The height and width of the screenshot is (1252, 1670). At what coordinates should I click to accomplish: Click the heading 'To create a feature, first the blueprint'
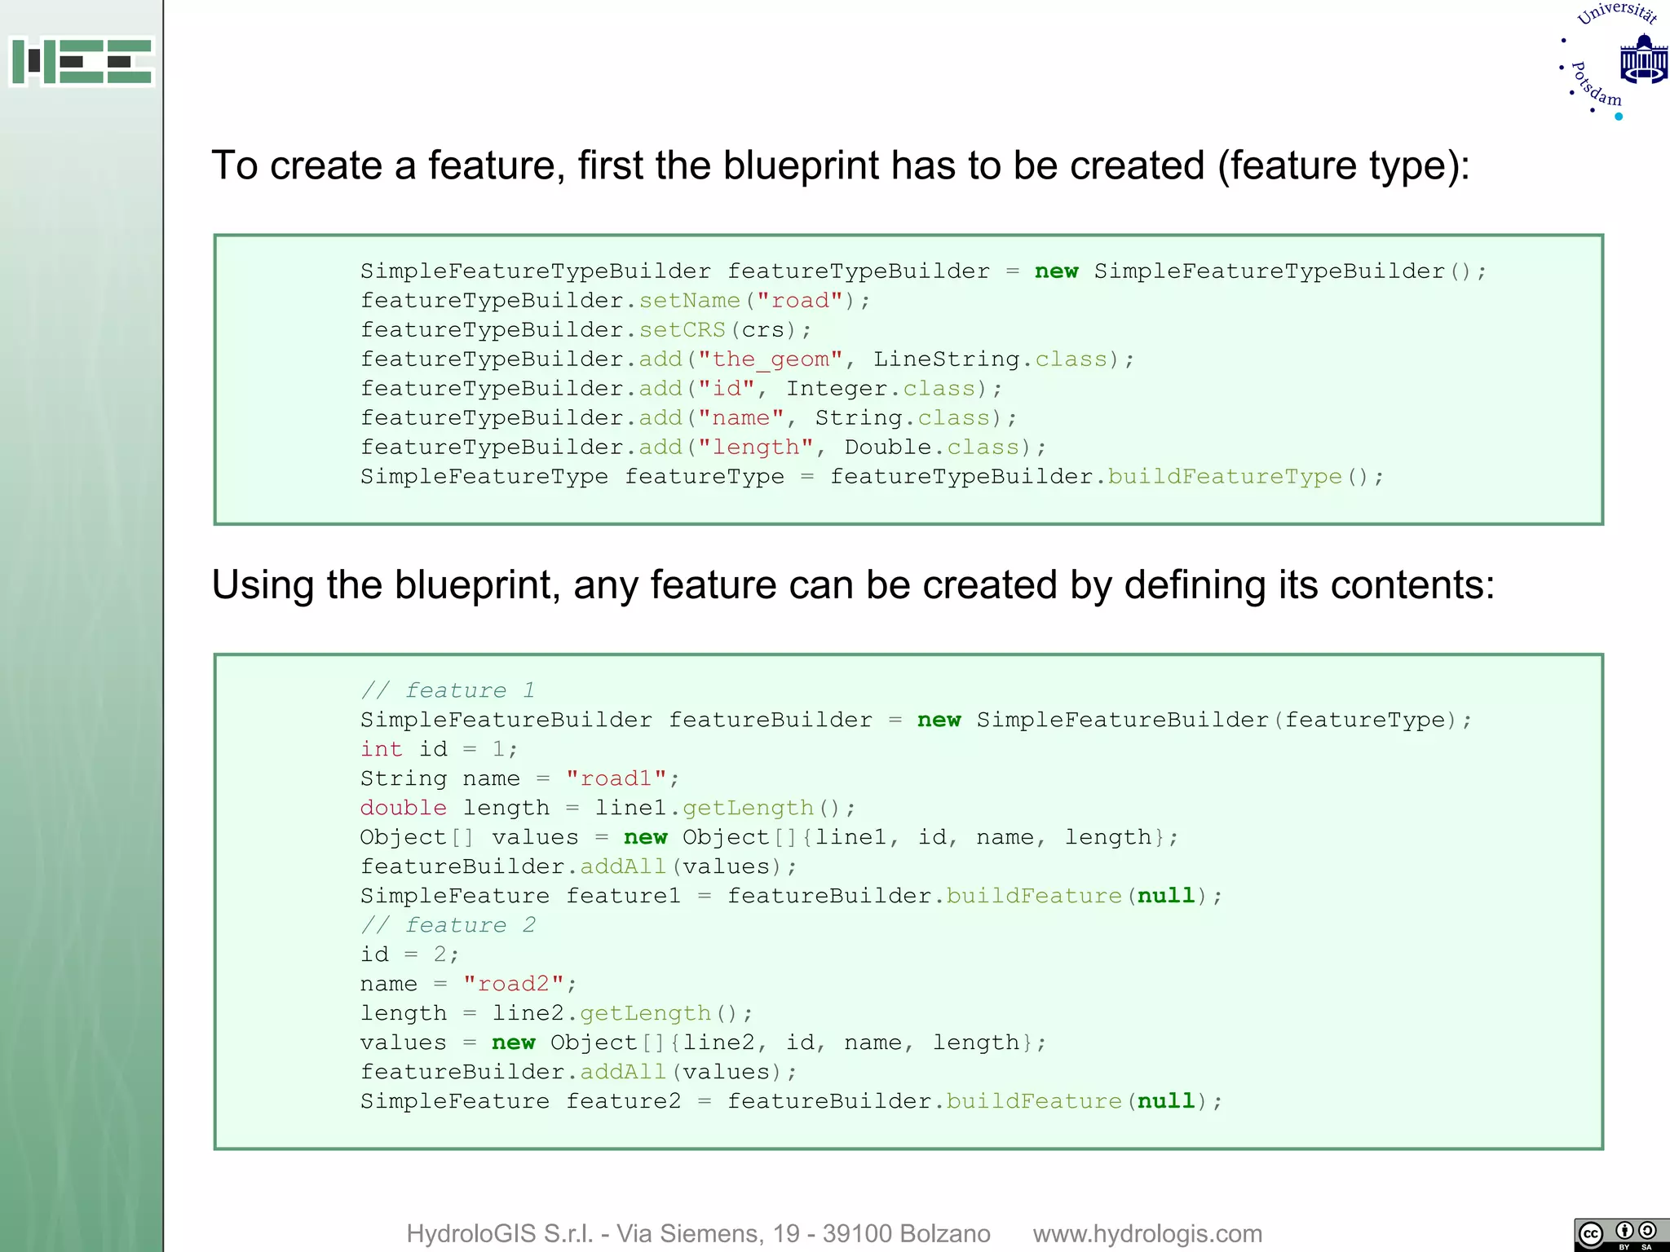click(x=841, y=165)
